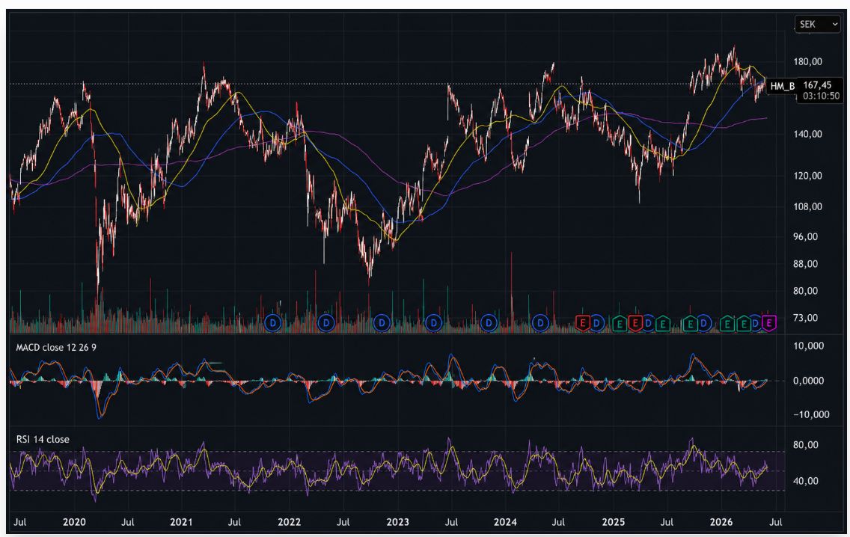Click the 2022 label on time axis
Screen dimensions: 850x537
point(289,522)
